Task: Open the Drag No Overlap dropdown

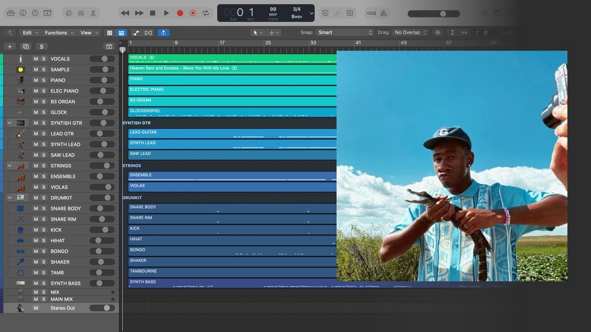Action: [x=410, y=32]
